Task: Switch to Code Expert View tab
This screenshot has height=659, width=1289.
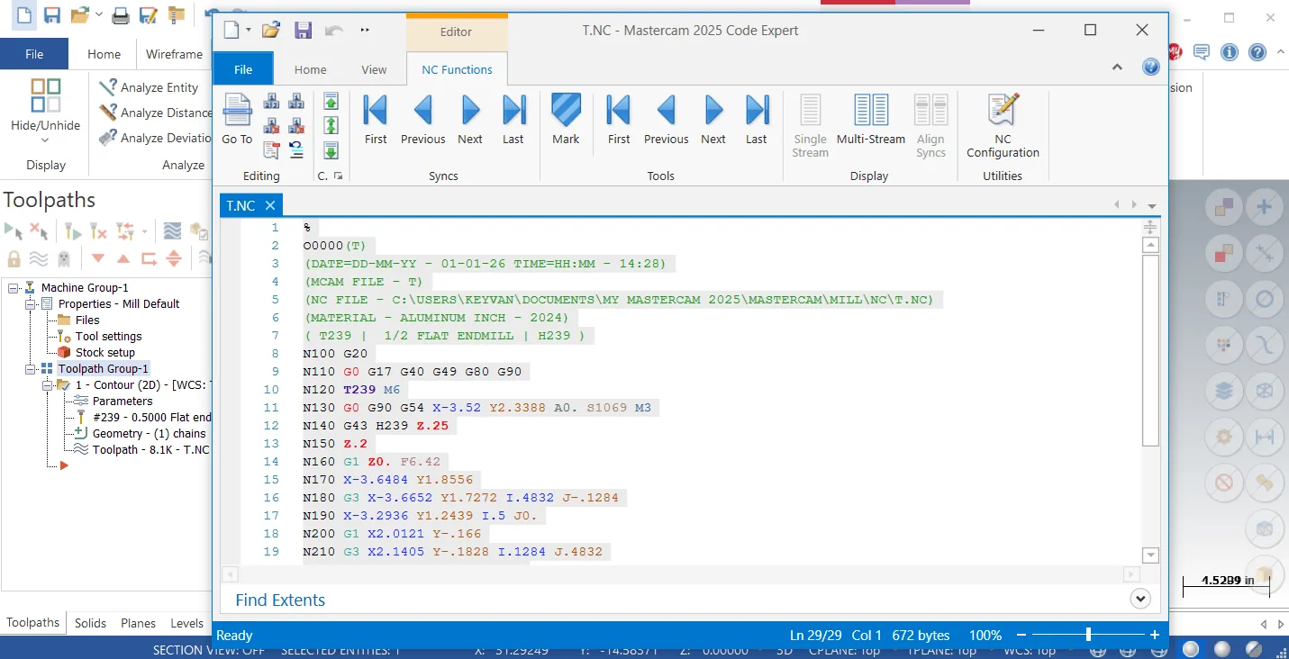Action: (x=374, y=69)
